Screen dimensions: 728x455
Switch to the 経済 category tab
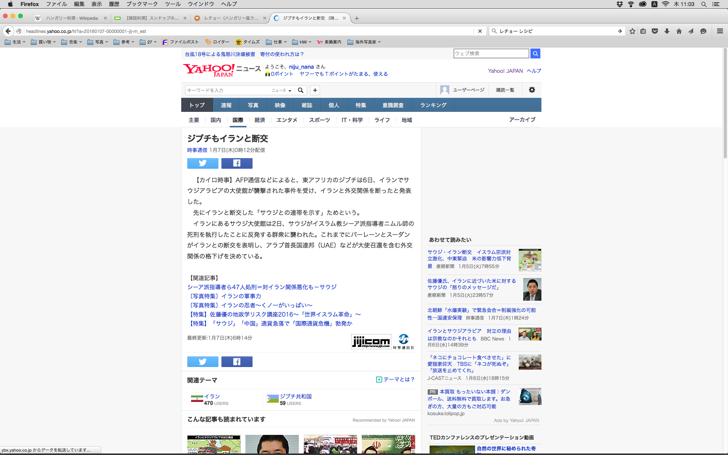pos(260,120)
